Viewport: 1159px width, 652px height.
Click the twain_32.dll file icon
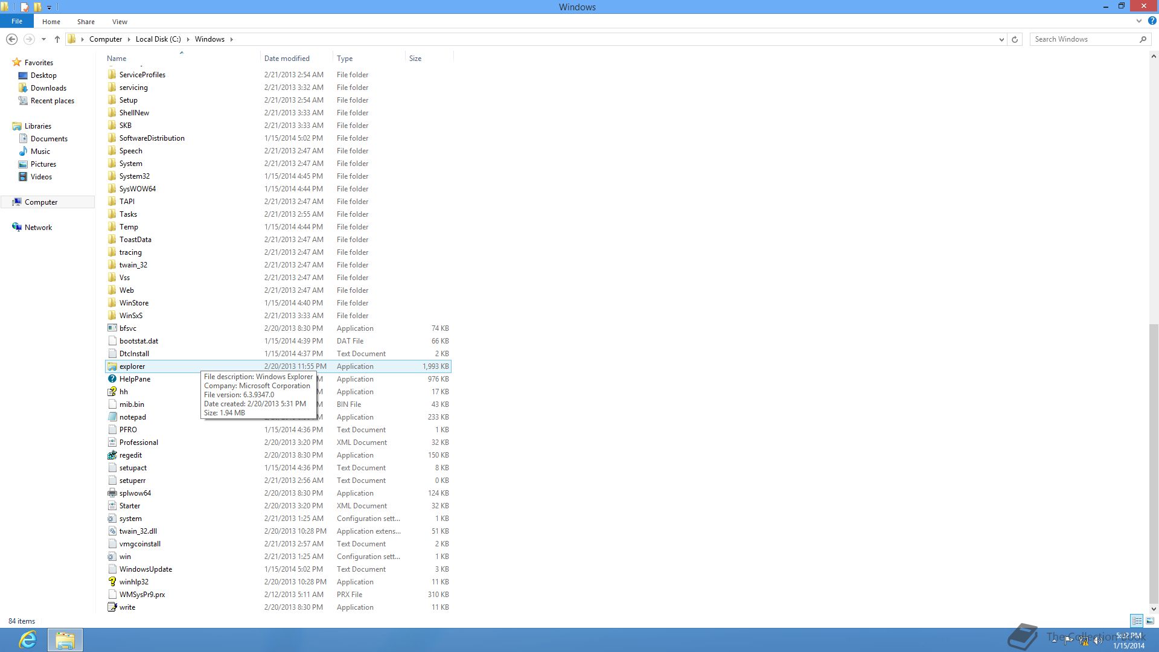coord(112,531)
